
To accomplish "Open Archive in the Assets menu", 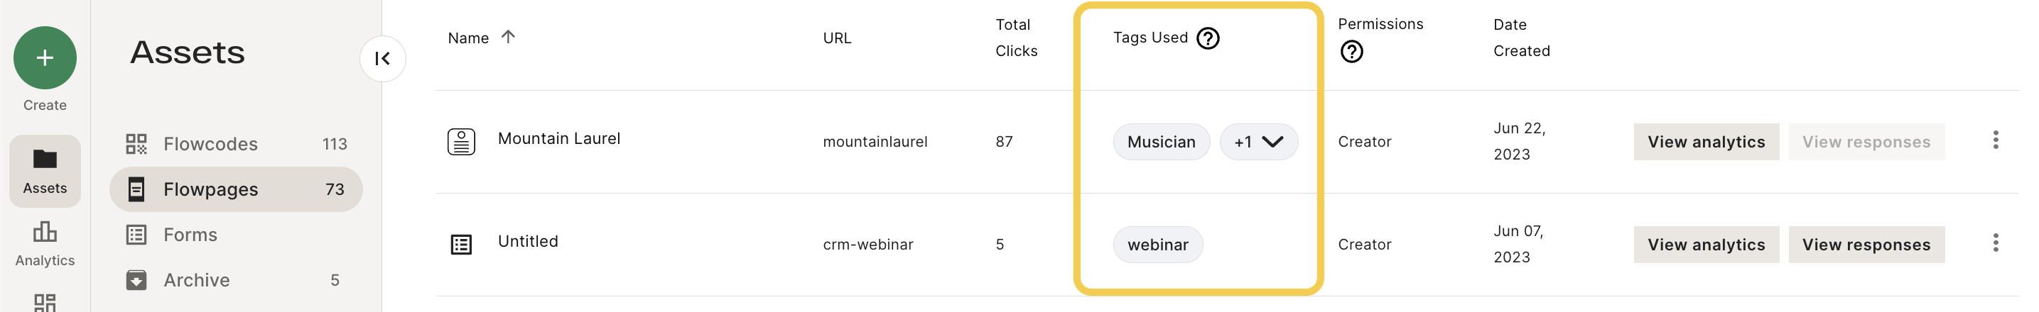I will click(236, 280).
